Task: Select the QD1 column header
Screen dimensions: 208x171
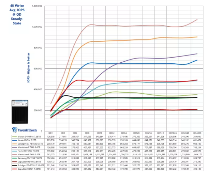Action: pyautogui.click(x=50, y=133)
